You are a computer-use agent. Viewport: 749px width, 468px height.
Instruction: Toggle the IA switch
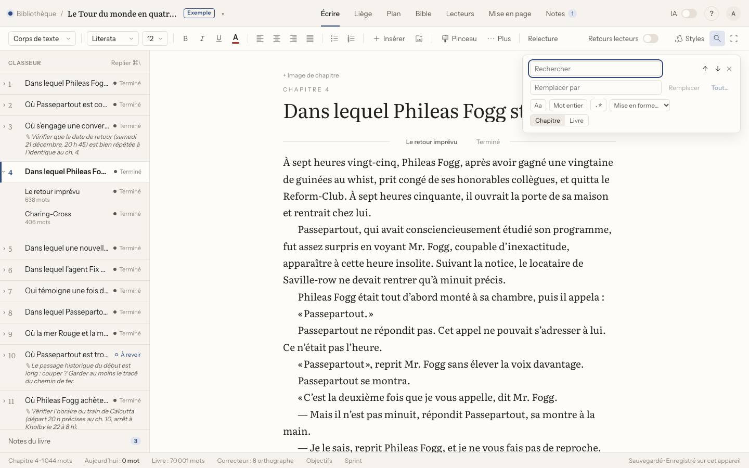tap(689, 14)
